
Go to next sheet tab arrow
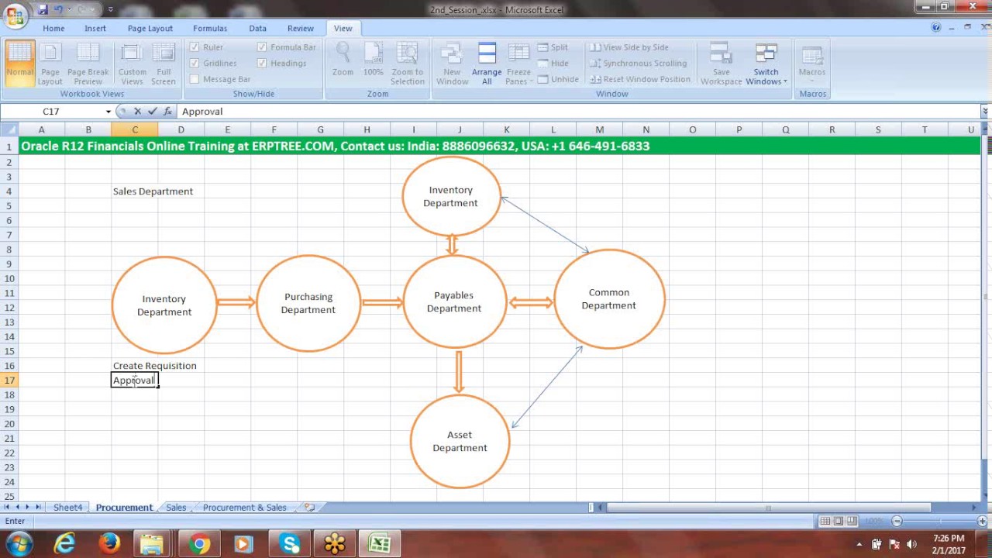pos(28,508)
